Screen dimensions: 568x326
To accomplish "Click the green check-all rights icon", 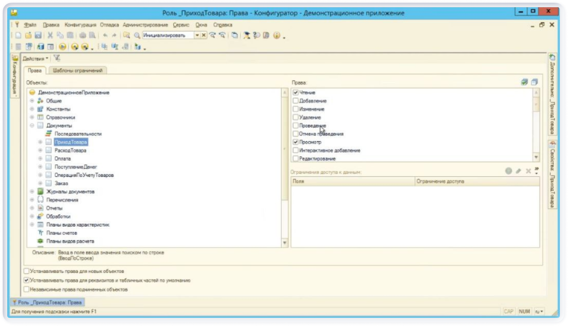I will pos(524,82).
